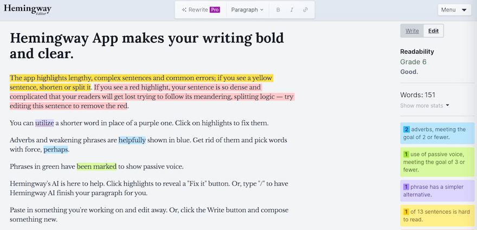Screen dimensions: 477x230
Task: Toggle italic formatting with the I icon
Action: coord(292,10)
